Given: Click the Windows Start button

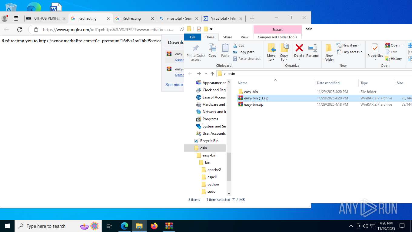Looking at the screenshot, I should [7, 226].
